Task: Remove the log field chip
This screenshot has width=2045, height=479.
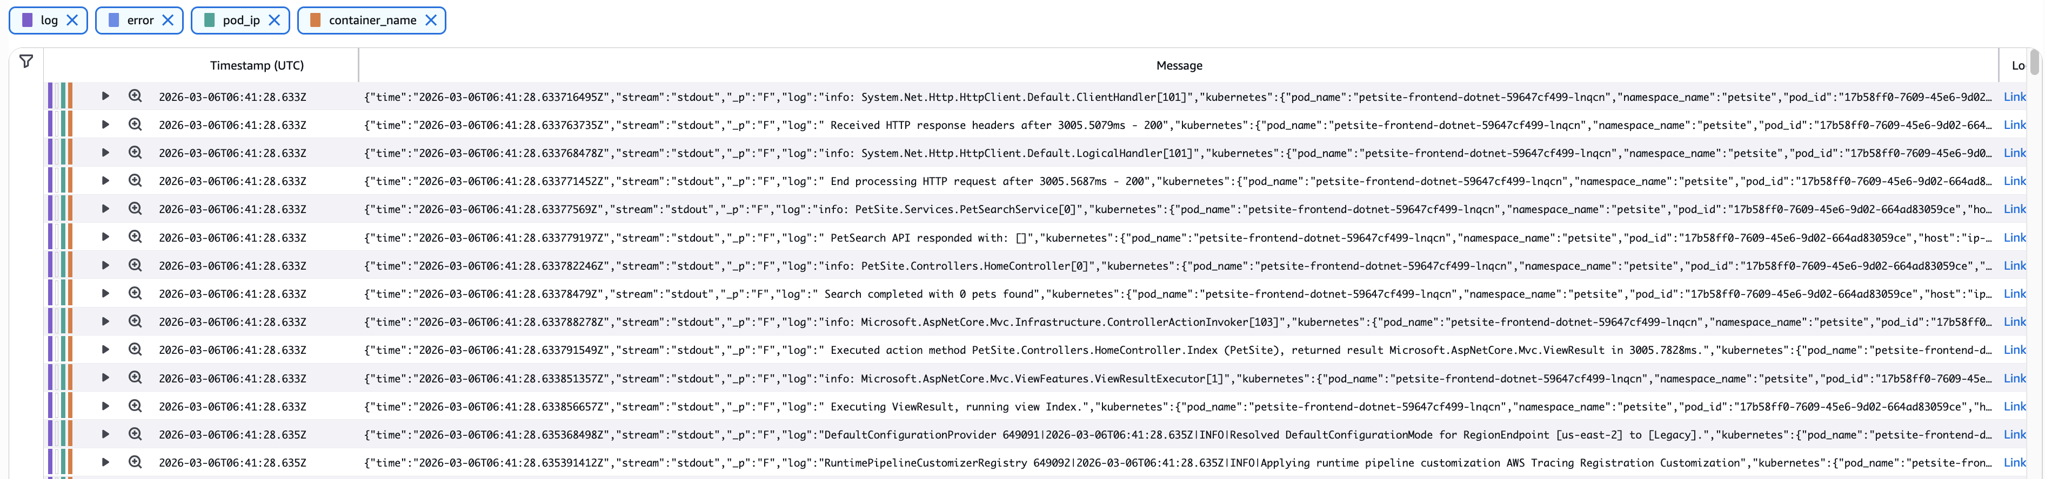Action: click(x=72, y=20)
